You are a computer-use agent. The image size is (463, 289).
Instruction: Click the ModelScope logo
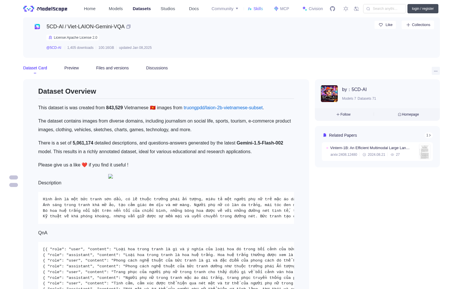tap(45, 9)
